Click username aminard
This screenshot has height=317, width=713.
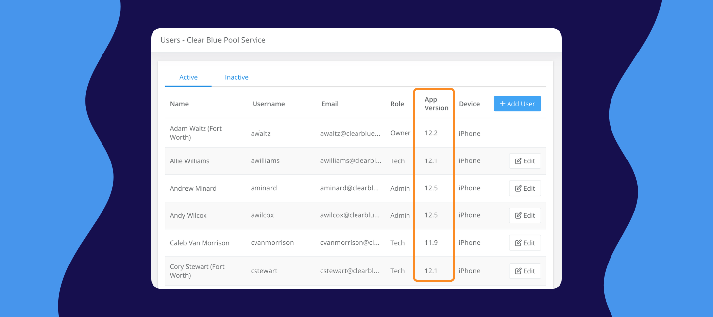pos(264,188)
